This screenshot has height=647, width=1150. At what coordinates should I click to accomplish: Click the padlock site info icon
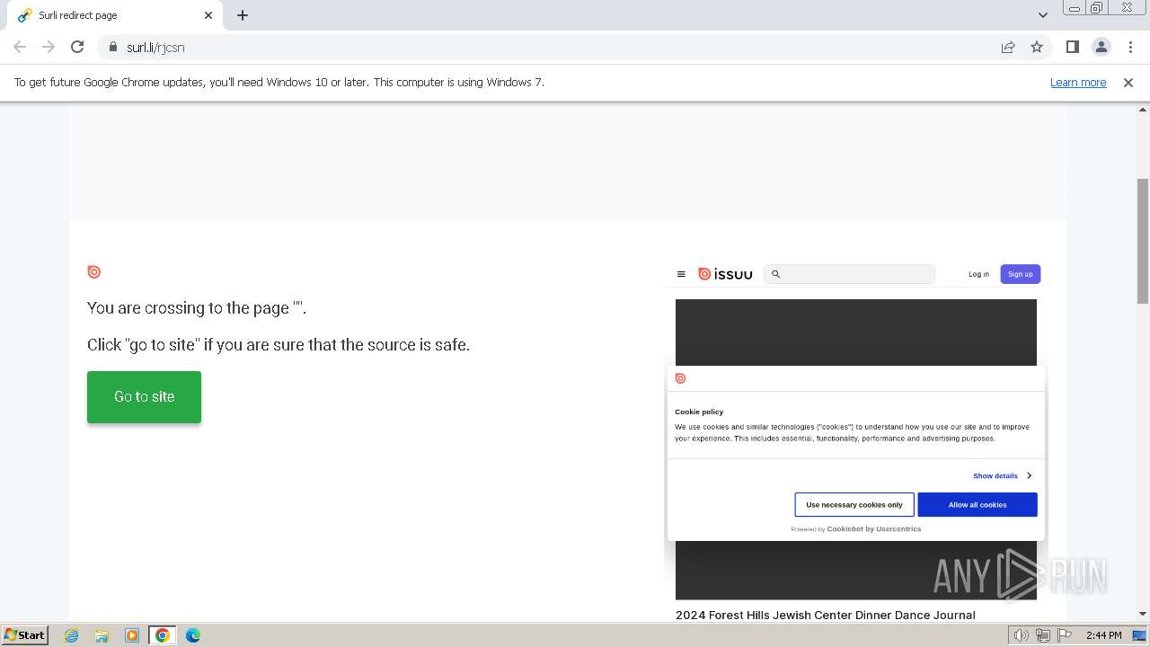pyautogui.click(x=112, y=47)
